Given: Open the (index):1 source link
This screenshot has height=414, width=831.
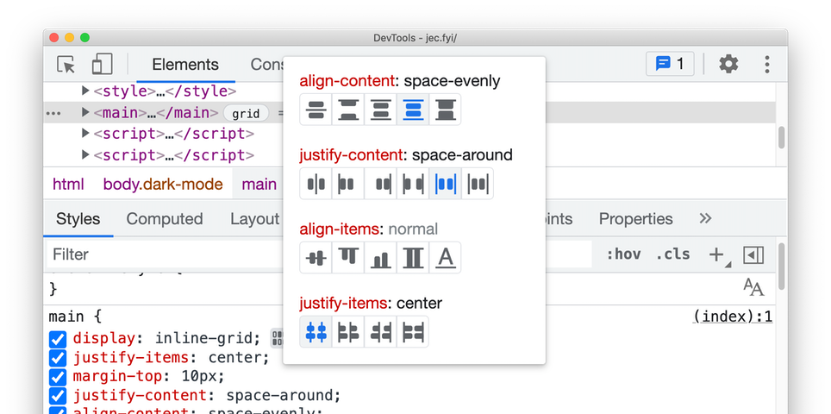Looking at the screenshot, I should coord(733,317).
